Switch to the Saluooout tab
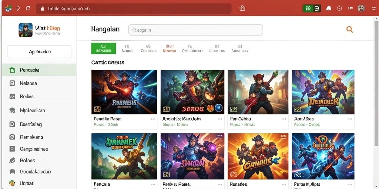 [192, 48]
